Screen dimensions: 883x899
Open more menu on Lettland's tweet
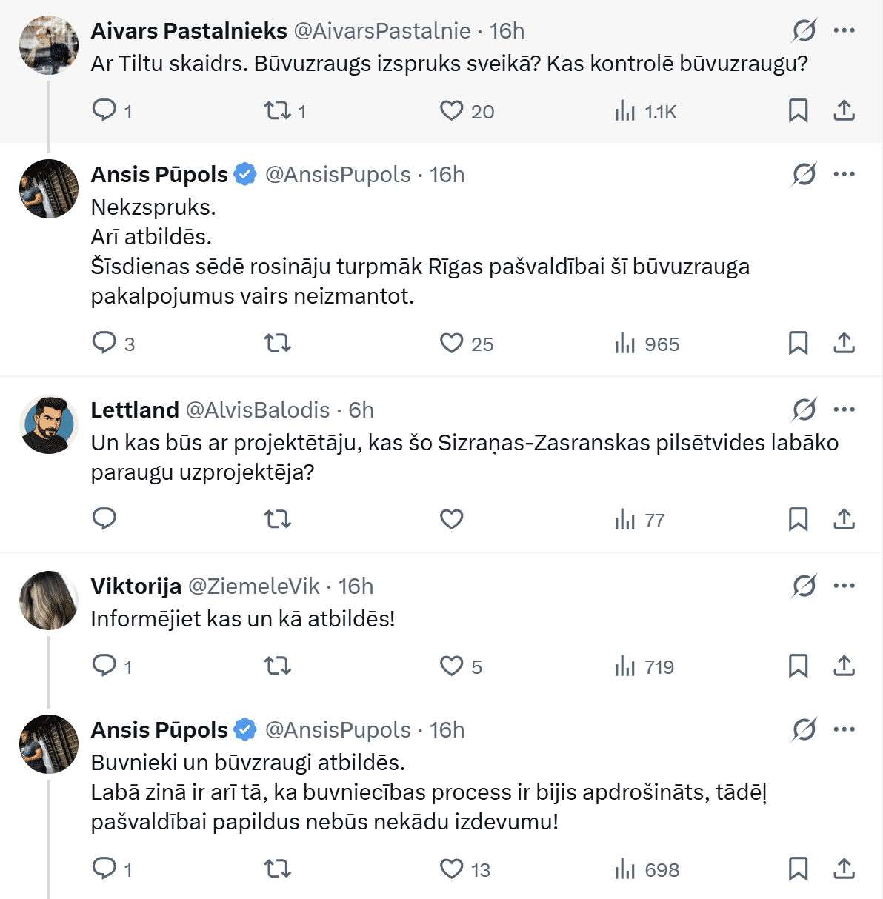[x=844, y=410]
